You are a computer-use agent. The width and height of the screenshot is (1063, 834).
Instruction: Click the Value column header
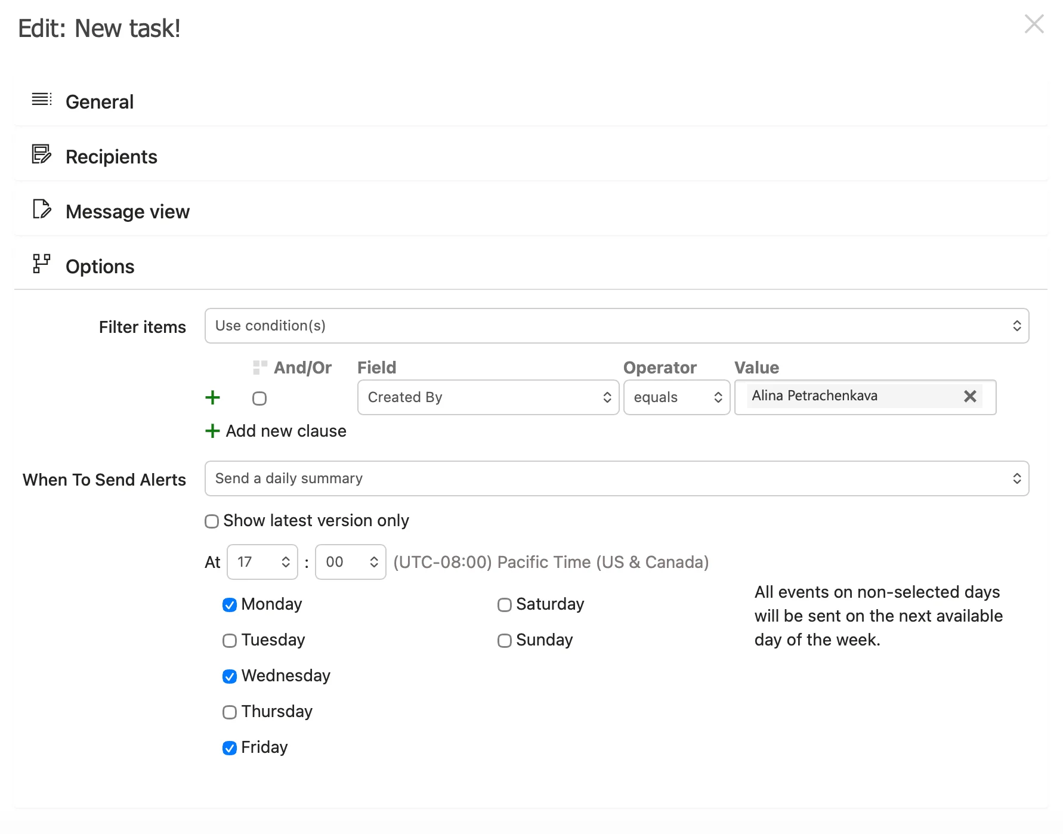(756, 367)
